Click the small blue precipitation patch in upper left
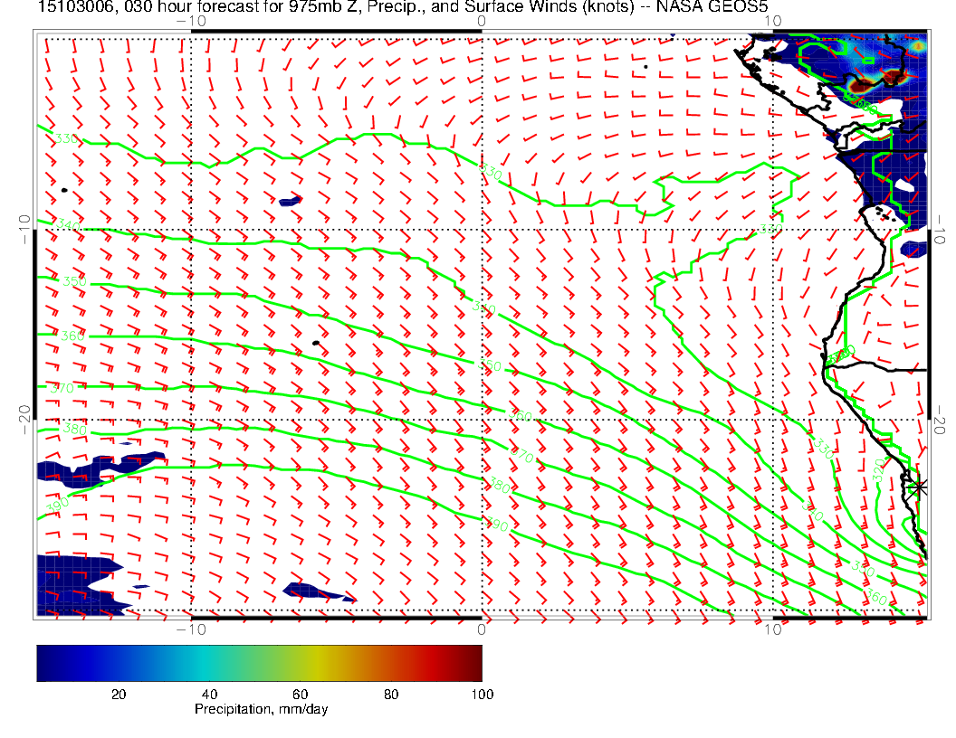 291,201
